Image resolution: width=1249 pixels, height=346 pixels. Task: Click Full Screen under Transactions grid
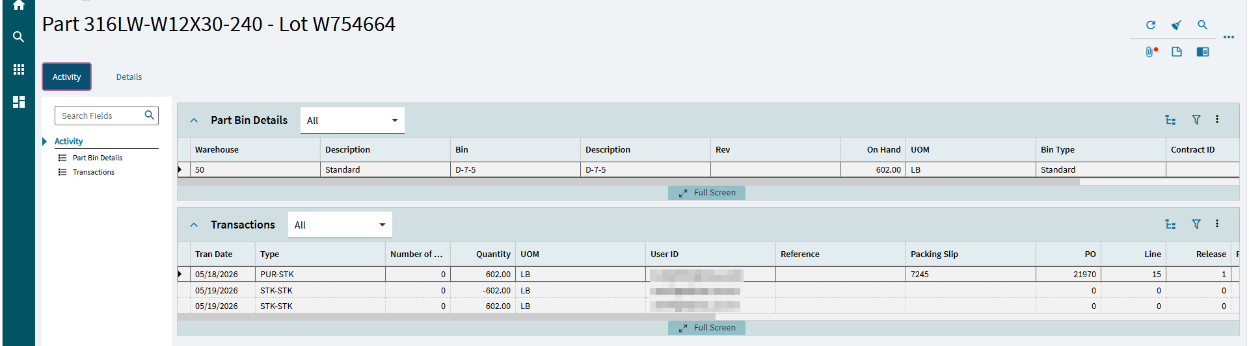(706, 328)
